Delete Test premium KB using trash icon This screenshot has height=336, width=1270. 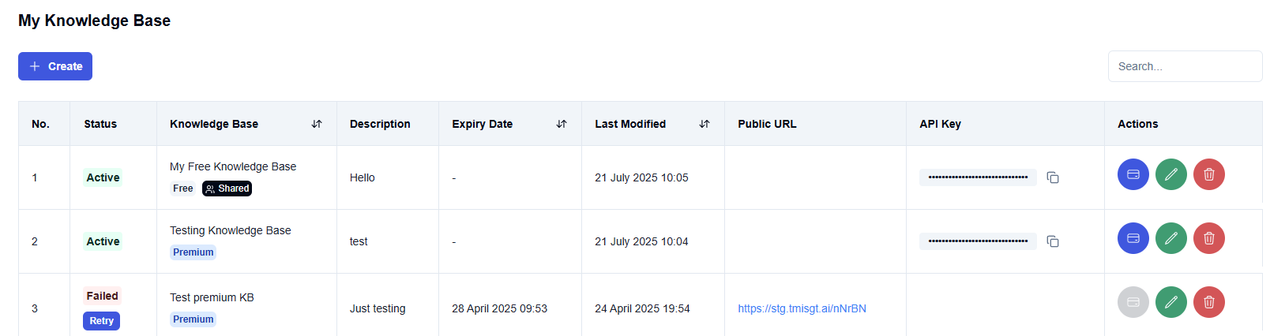(1208, 302)
